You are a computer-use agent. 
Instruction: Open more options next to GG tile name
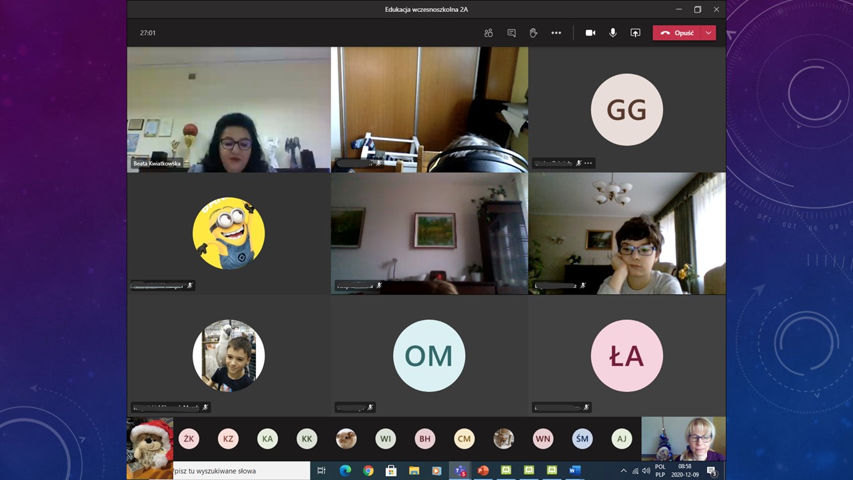pos(588,163)
